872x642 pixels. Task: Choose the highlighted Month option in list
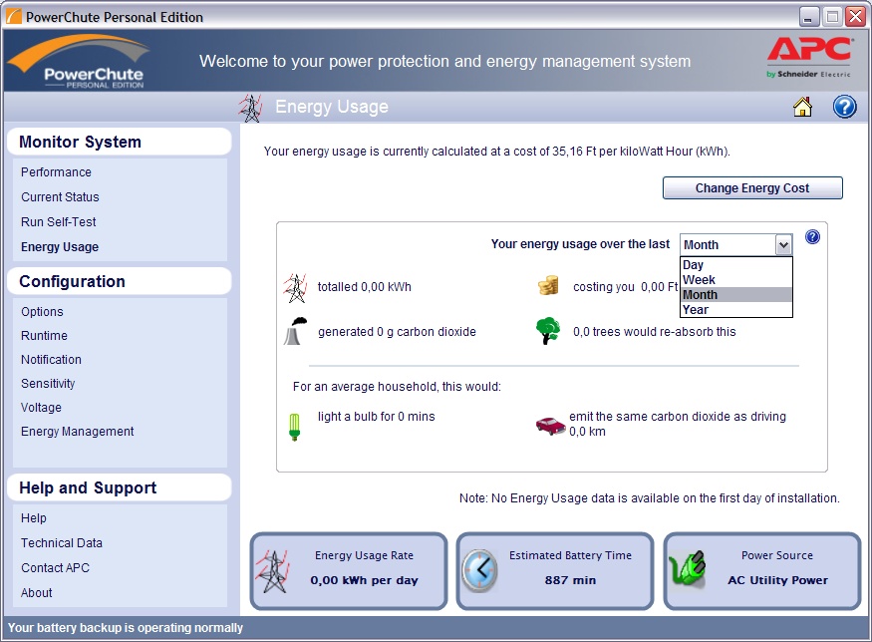tap(736, 295)
